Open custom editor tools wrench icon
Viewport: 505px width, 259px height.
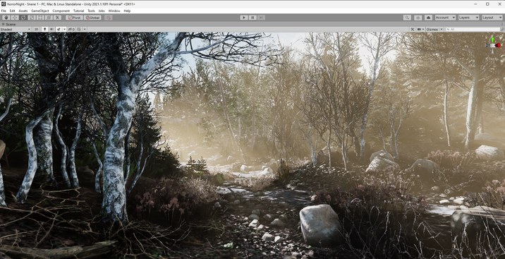57,18
